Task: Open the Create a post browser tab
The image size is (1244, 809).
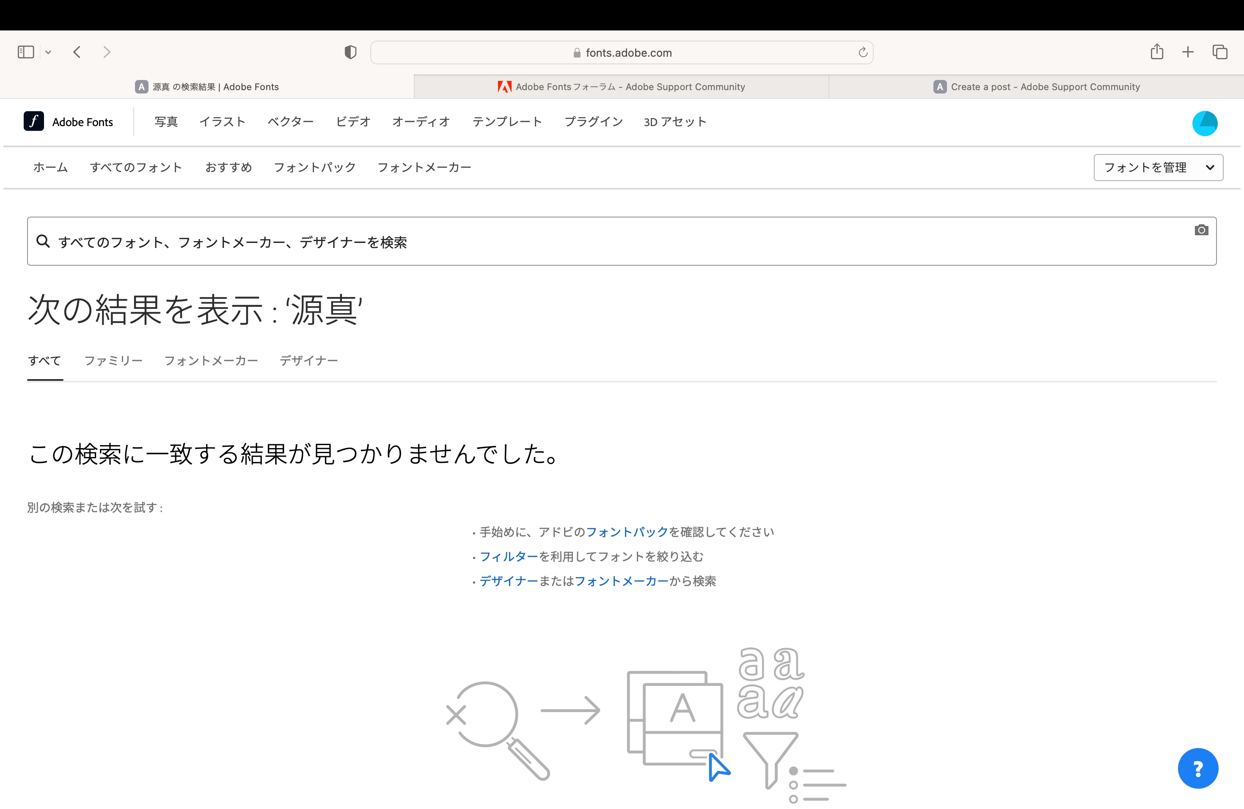Action: point(1036,87)
